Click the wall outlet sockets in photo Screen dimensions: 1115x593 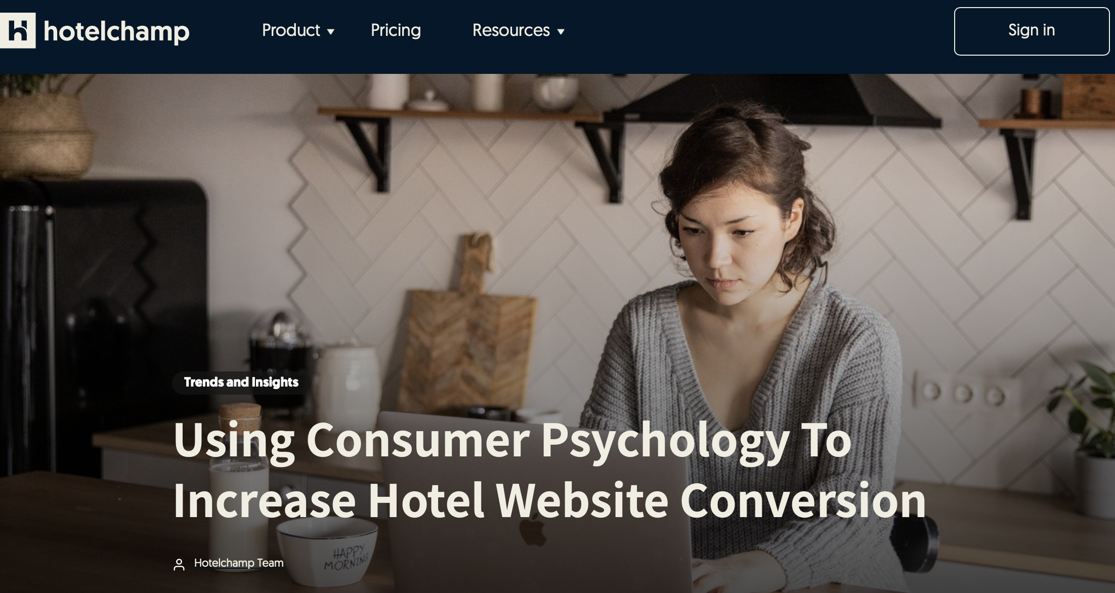tap(964, 393)
